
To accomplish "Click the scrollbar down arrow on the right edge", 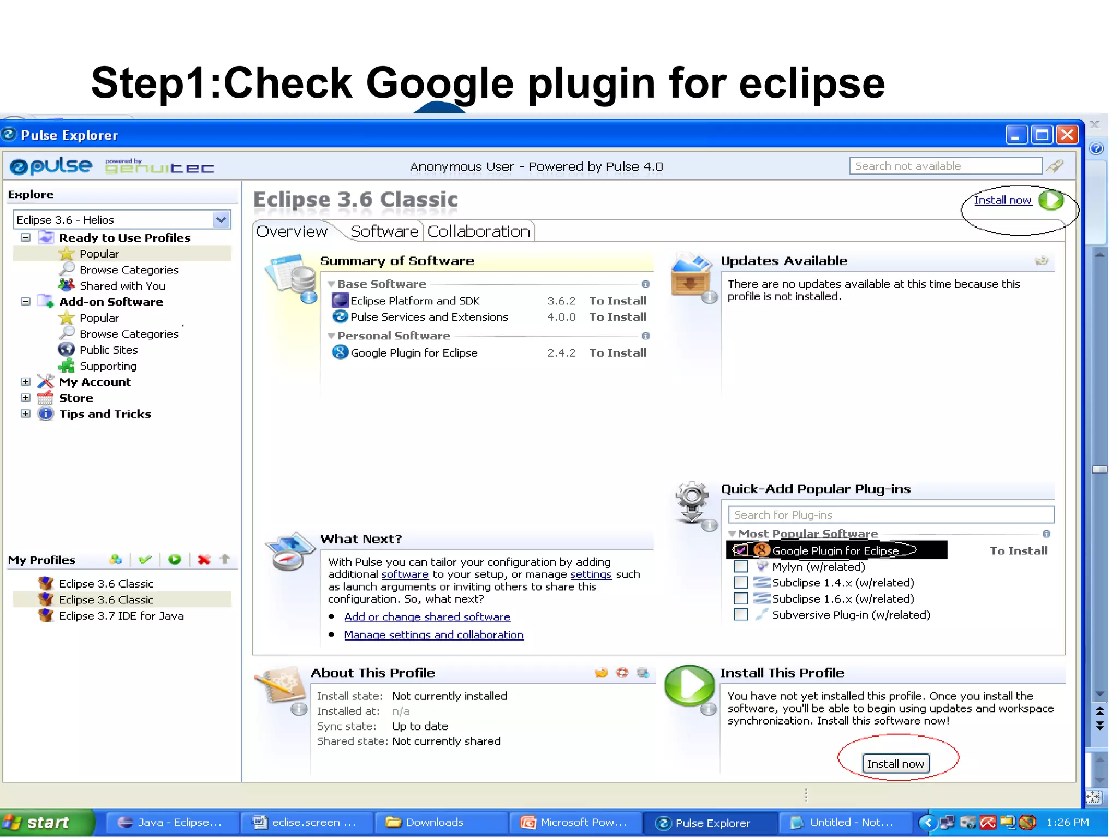I will (x=1100, y=694).
